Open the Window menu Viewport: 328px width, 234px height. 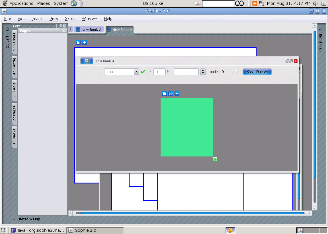89,18
